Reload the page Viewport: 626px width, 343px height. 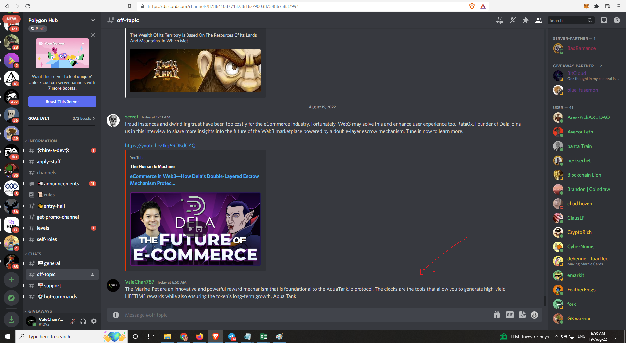tap(28, 6)
